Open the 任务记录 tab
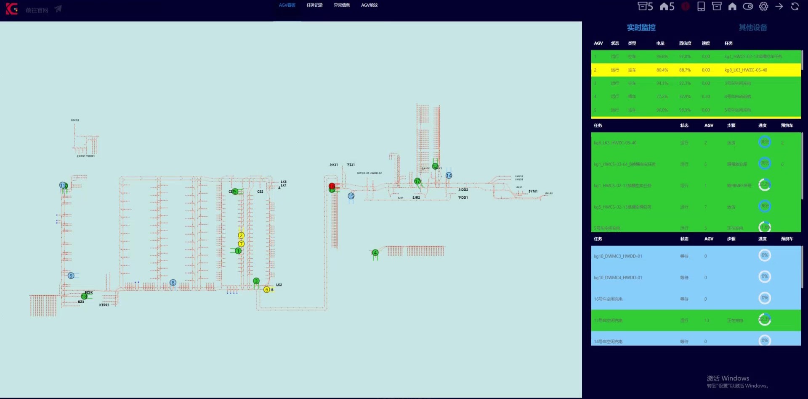Screen dimensions: 808x399 coord(314,5)
